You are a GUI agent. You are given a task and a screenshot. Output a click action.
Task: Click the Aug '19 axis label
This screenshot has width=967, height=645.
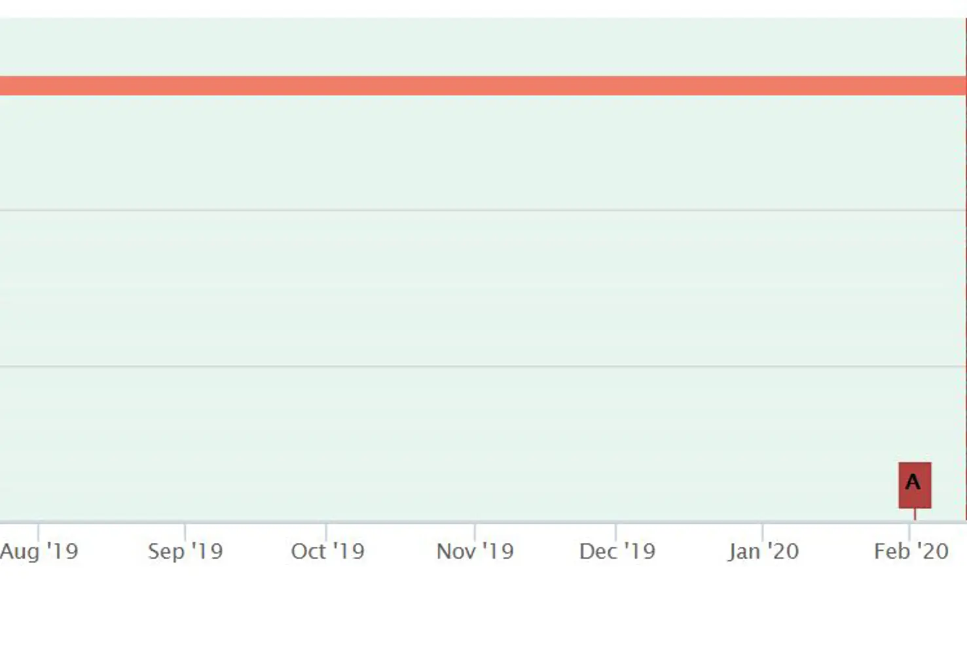tap(39, 551)
